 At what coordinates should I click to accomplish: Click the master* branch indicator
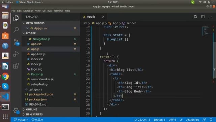tap(21, 120)
